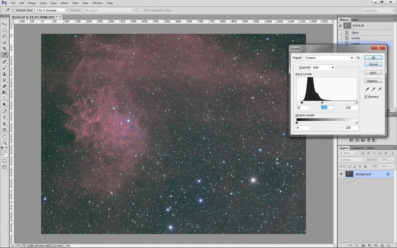Choose the Zoom tool in toolbar
Image resolution: width=397 pixels, height=248 pixels.
coord(5,143)
